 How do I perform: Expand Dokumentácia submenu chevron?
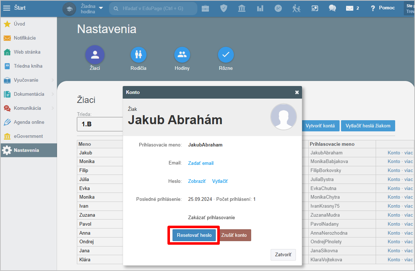[x=52, y=94]
